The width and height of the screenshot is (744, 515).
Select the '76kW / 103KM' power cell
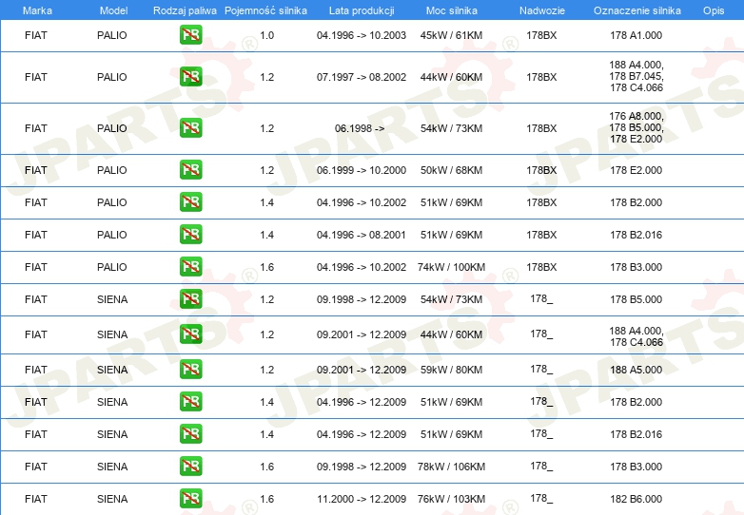coord(451,499)
